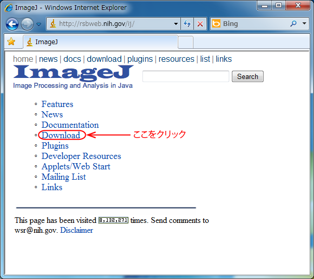Open the Mailing List link

click(x=63, y=177)
